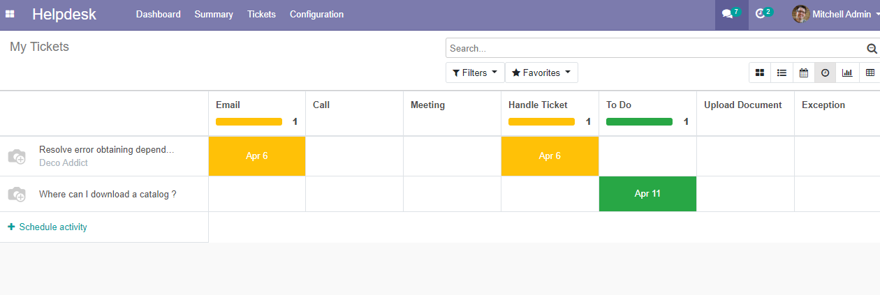Switch to Graph view

[x=847, y=73]
